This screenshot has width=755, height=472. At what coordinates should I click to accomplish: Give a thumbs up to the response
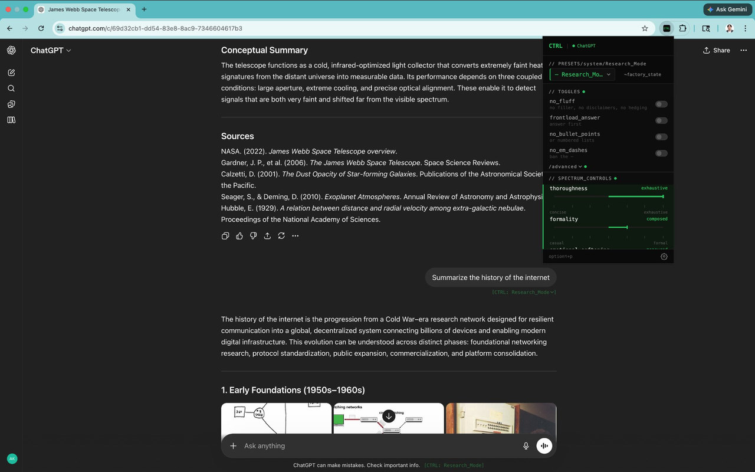239,235
